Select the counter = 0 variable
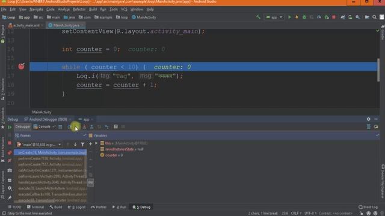 [111, 155]
